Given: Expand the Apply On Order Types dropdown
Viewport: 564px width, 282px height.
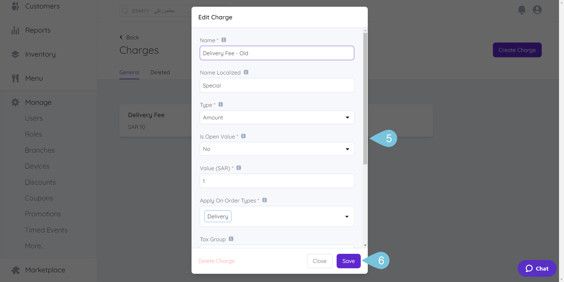Looking at the screenshot, I should 347,217.
